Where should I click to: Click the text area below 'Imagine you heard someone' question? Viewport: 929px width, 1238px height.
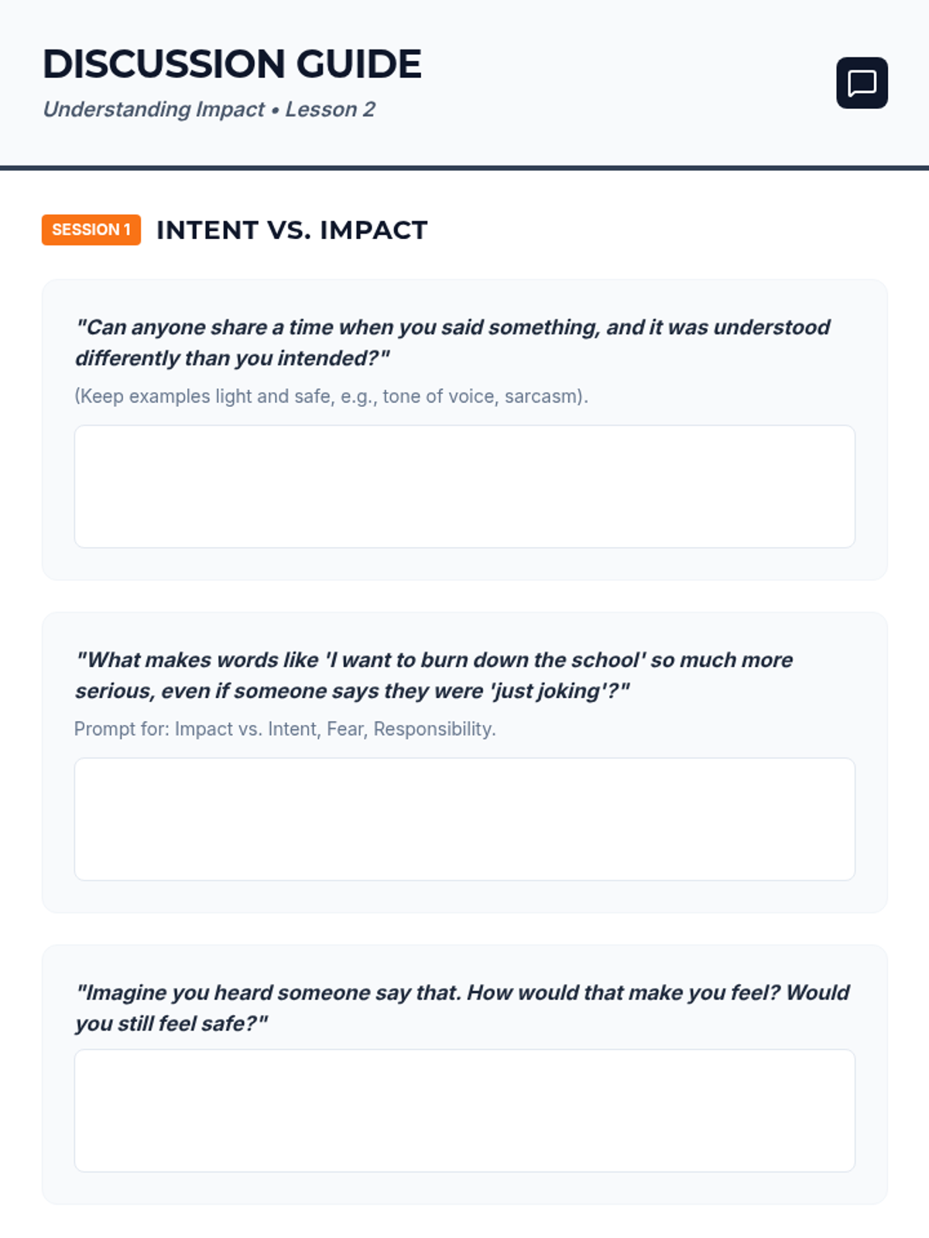point(464,1111)
